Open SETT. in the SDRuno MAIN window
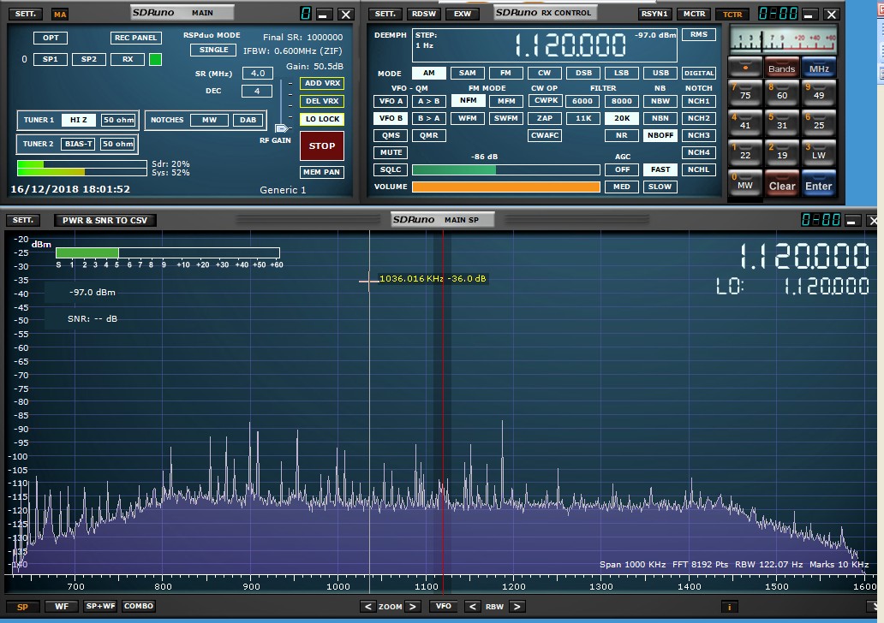Viewport: 884px width, 623px height. point(26,14)
